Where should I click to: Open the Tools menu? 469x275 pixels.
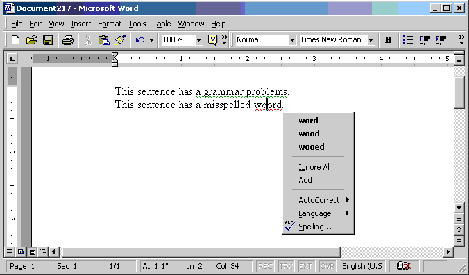click(x=137, y=24)
